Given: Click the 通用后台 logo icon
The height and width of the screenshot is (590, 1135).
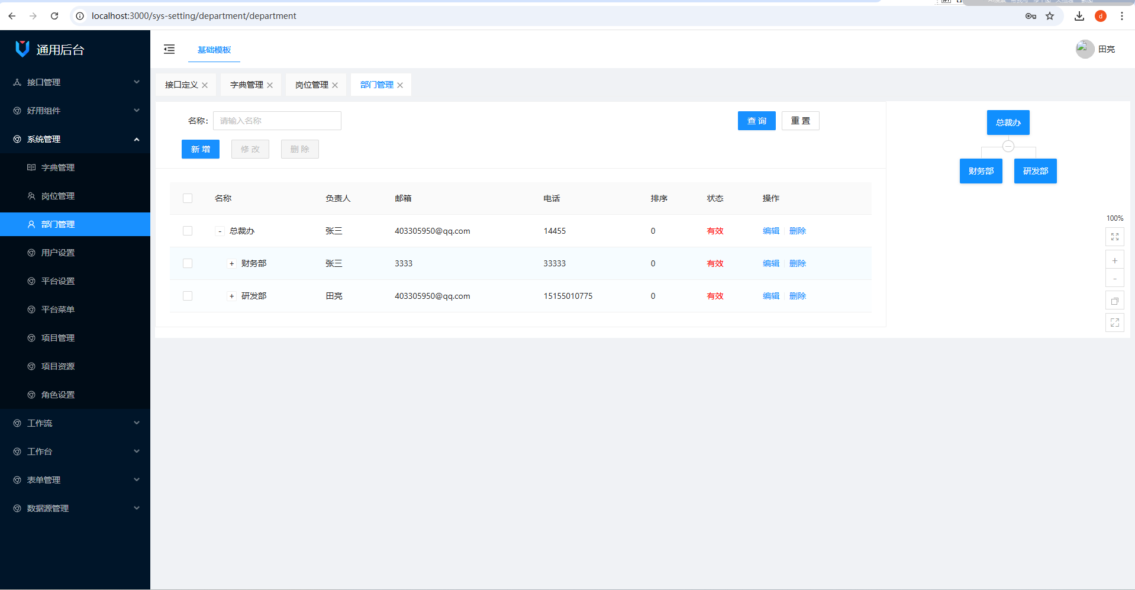Looking at the screenshot, I should coord(22,49).
